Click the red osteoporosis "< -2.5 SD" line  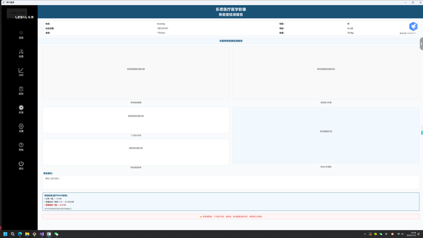coord(56,205)
